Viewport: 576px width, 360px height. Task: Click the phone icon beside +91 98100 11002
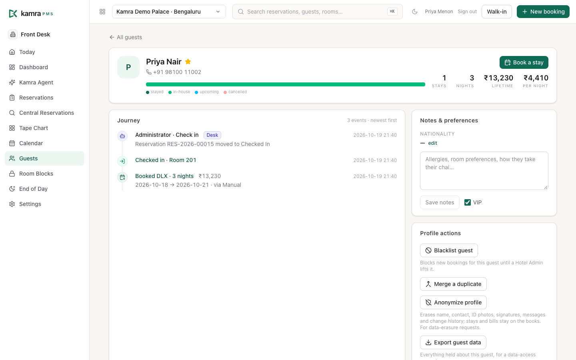[149, 72]
